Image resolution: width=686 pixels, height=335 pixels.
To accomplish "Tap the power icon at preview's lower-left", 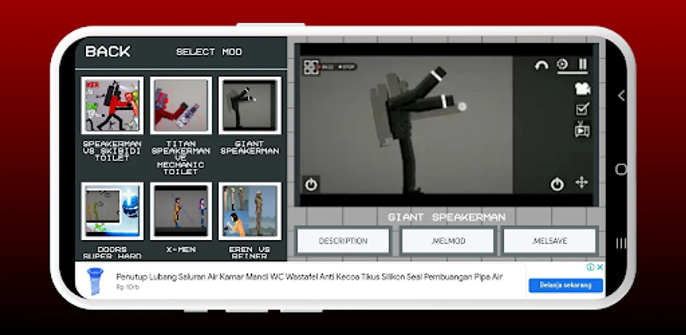I will (x=311, y=184).
